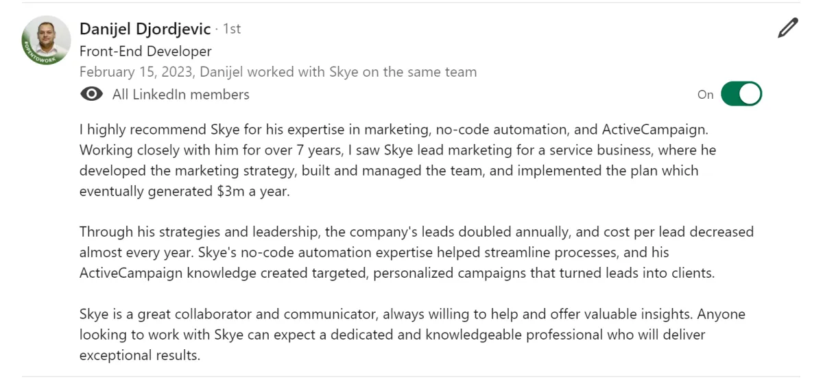
Task: Click the white knob of the green switch
Action: 750,94
